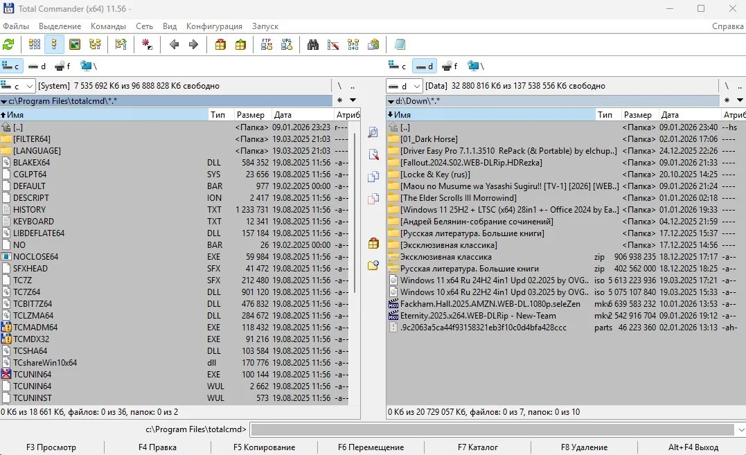
Task: Click the URL download toolbar icon
Action: [287, 44]
